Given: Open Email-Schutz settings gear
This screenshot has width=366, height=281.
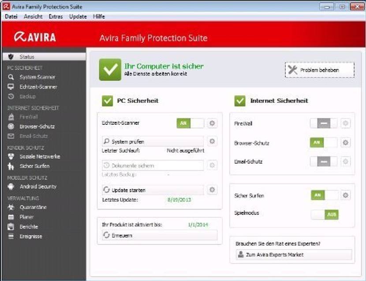Looking at the screenshot, I should coord(345,161).
